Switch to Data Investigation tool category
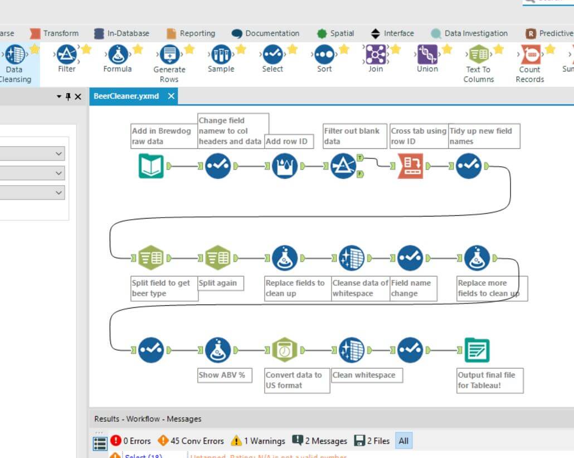574x458 pixels. pyautogui.click(x=469, y=33)
